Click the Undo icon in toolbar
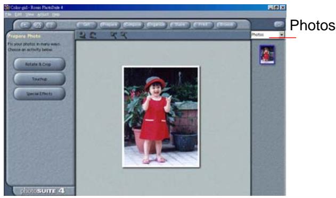This screenshot has height=198, width=336. (83, 35)
